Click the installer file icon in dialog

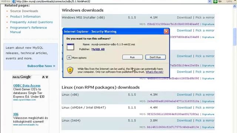70,47
